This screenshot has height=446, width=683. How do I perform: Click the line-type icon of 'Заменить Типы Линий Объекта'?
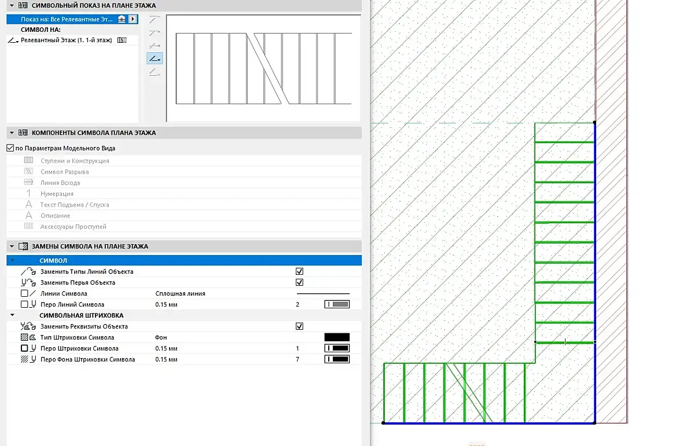28,271
